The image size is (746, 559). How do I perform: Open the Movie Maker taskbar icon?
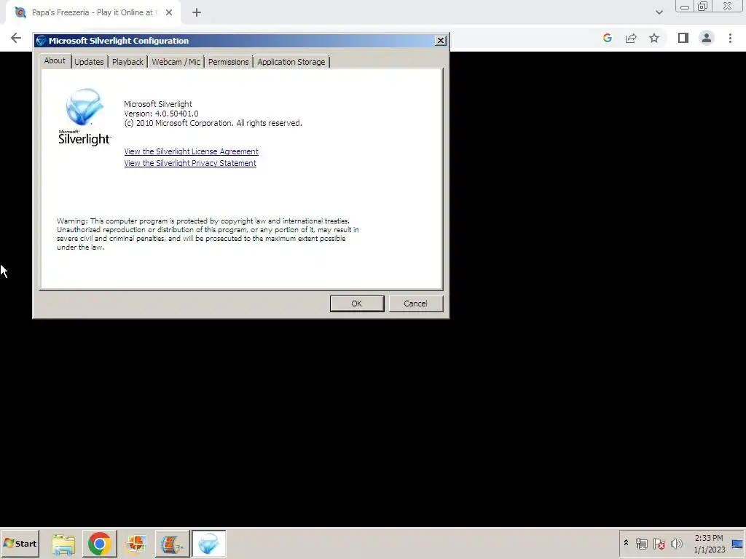tap(172, 544)
